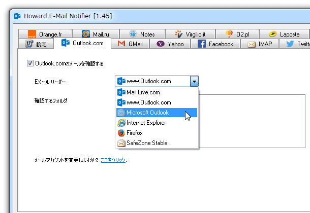Click the Yahoo Y icon

161,44
